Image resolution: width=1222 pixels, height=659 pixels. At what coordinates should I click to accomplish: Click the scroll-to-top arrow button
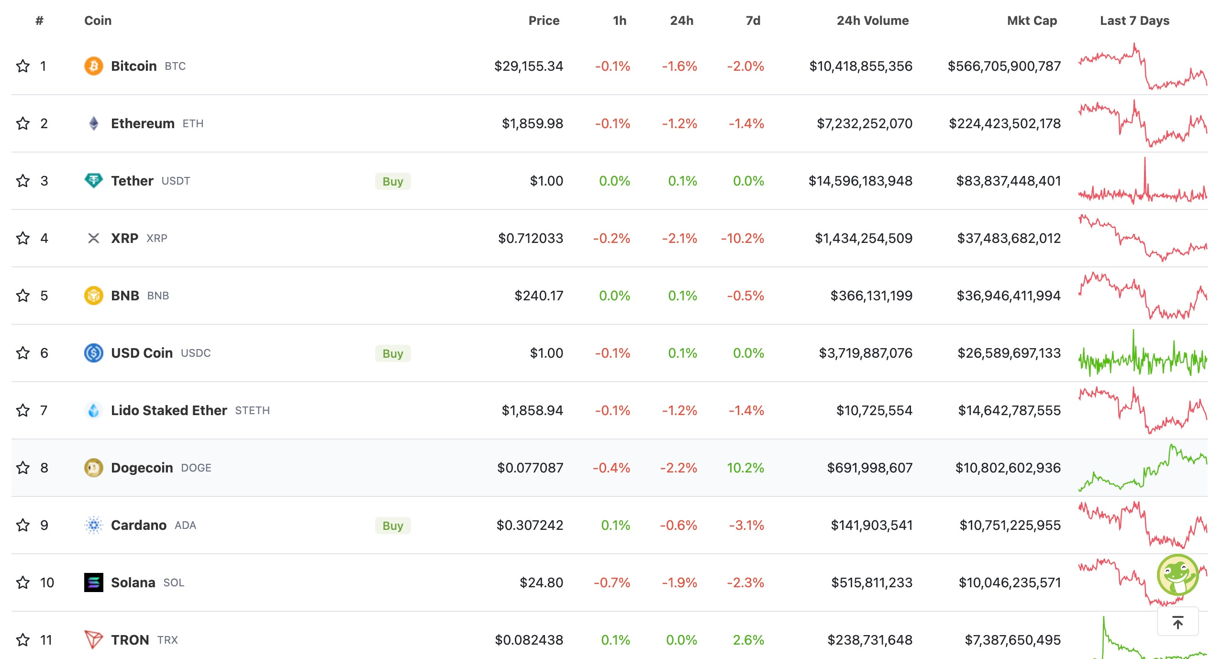pyautogui.click(x=1178, y=622)
